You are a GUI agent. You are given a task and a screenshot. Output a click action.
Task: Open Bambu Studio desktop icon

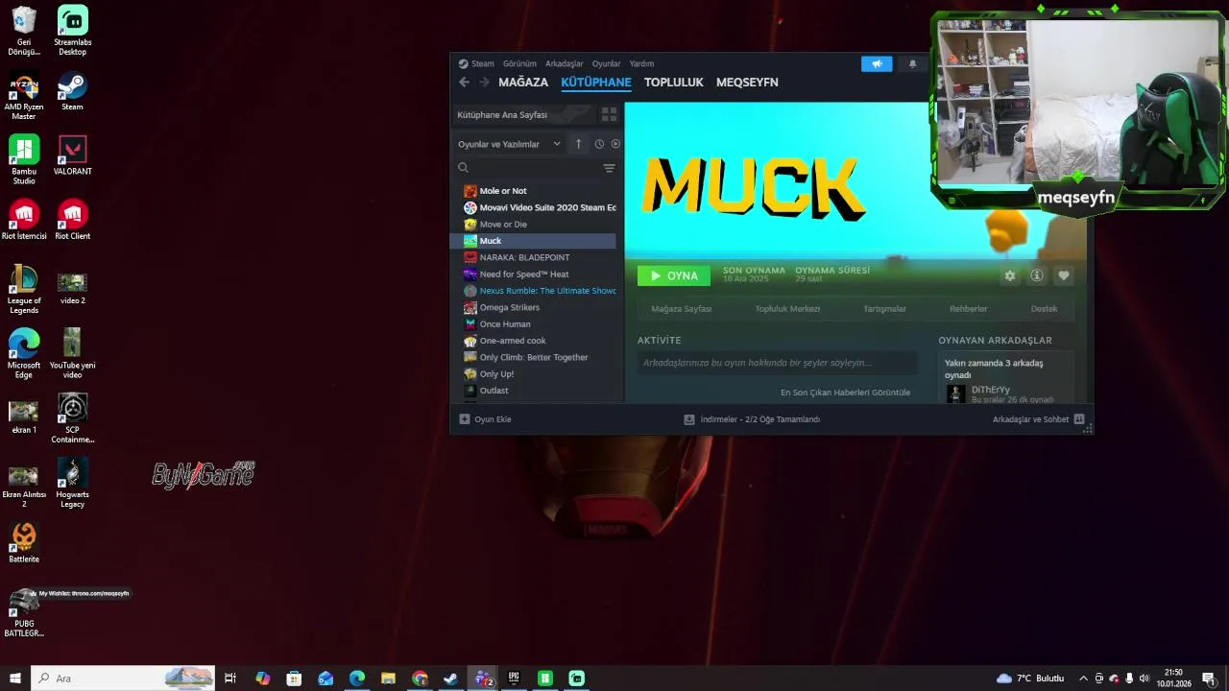click(x=24, y=159)
